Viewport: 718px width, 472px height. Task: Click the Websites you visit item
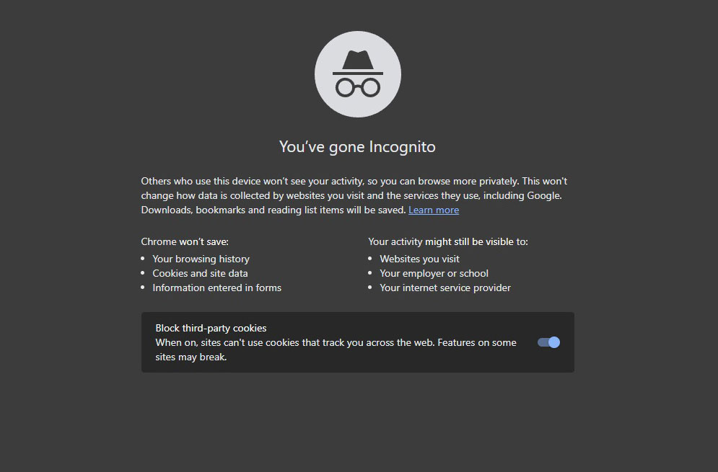click(419, 259)
